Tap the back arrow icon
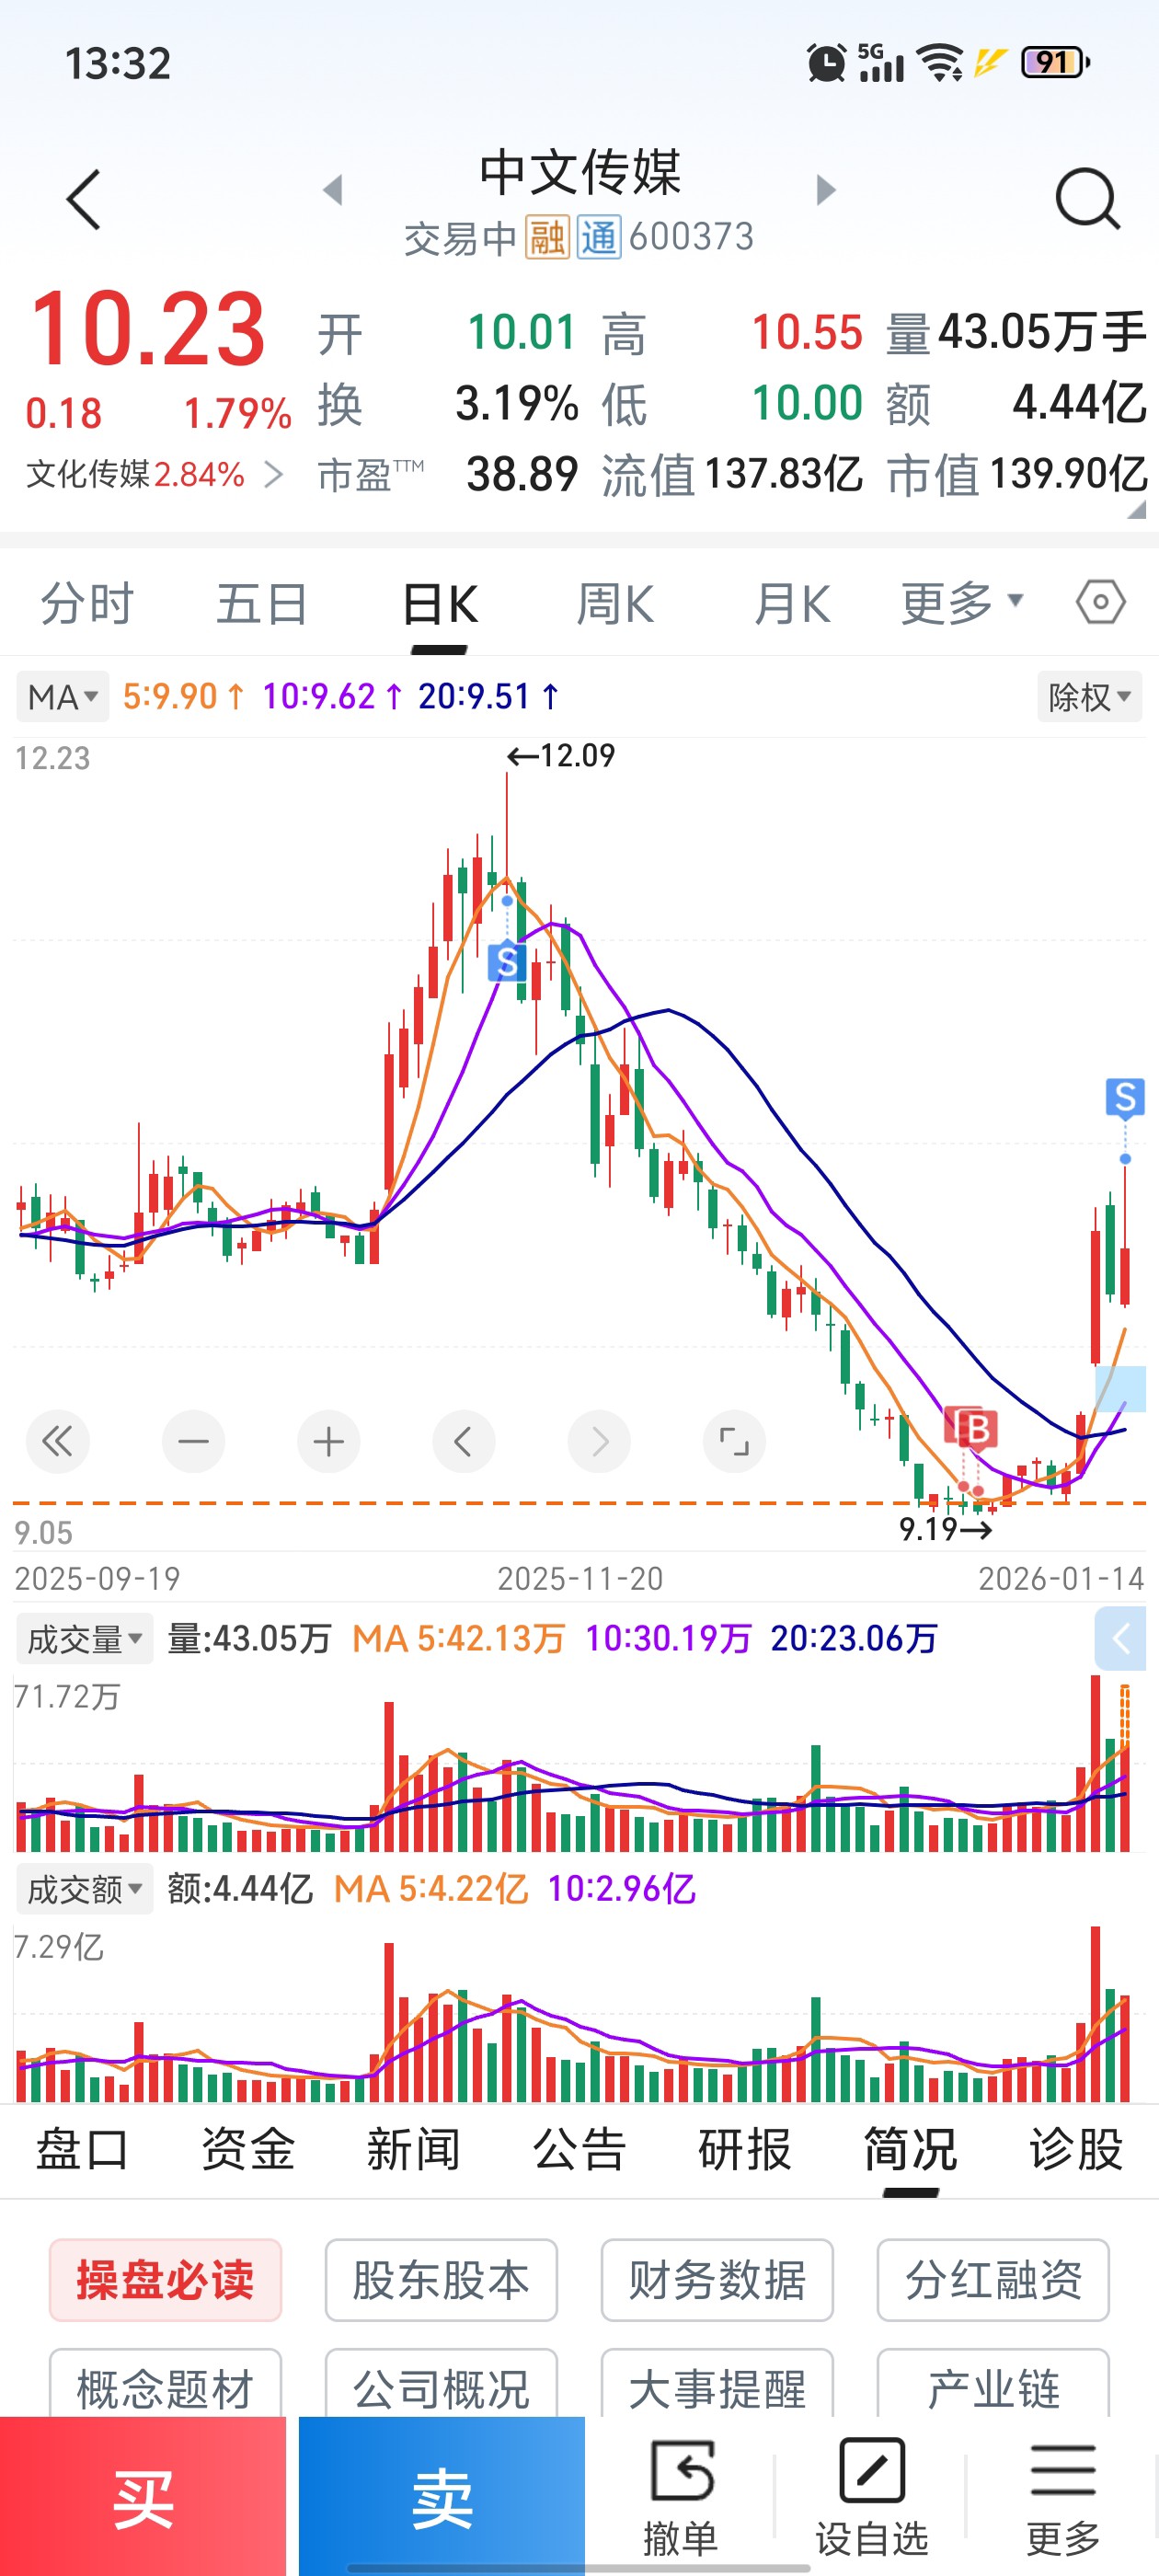 click(84, 199)
